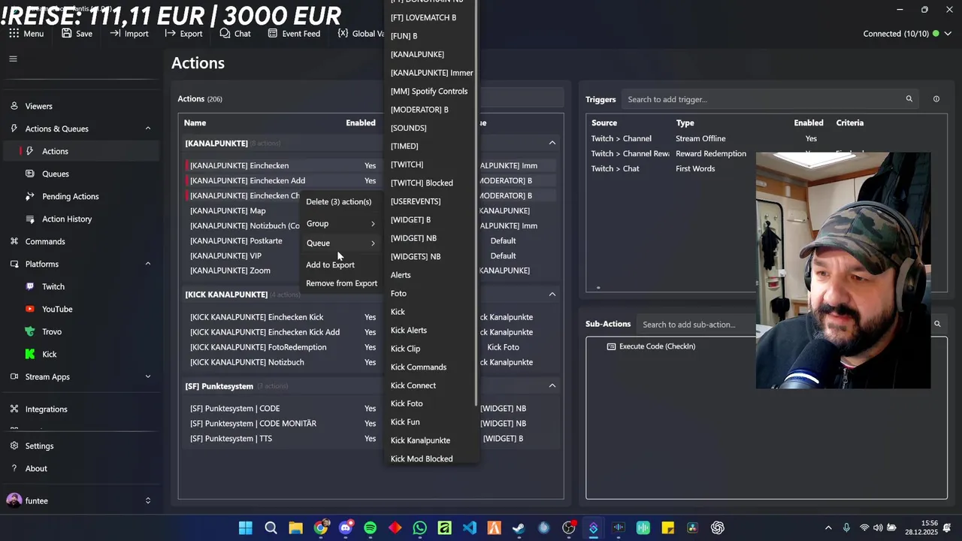Open ChatGPT from the taskbar
This screenshot has height=541, width=962.
[717, 528]
